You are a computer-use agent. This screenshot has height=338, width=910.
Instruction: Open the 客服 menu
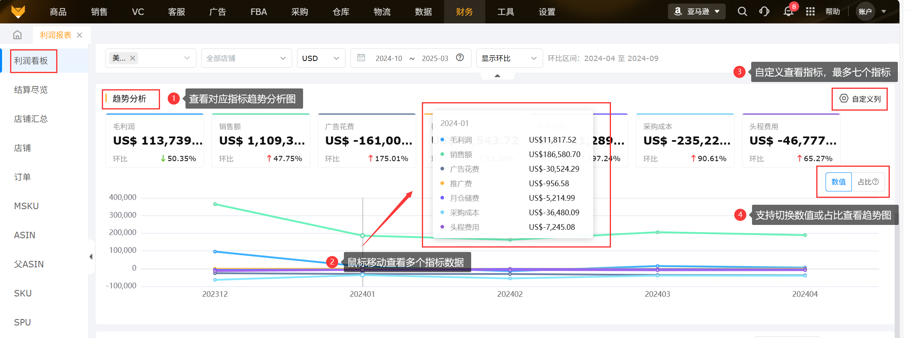click(177, 12)
